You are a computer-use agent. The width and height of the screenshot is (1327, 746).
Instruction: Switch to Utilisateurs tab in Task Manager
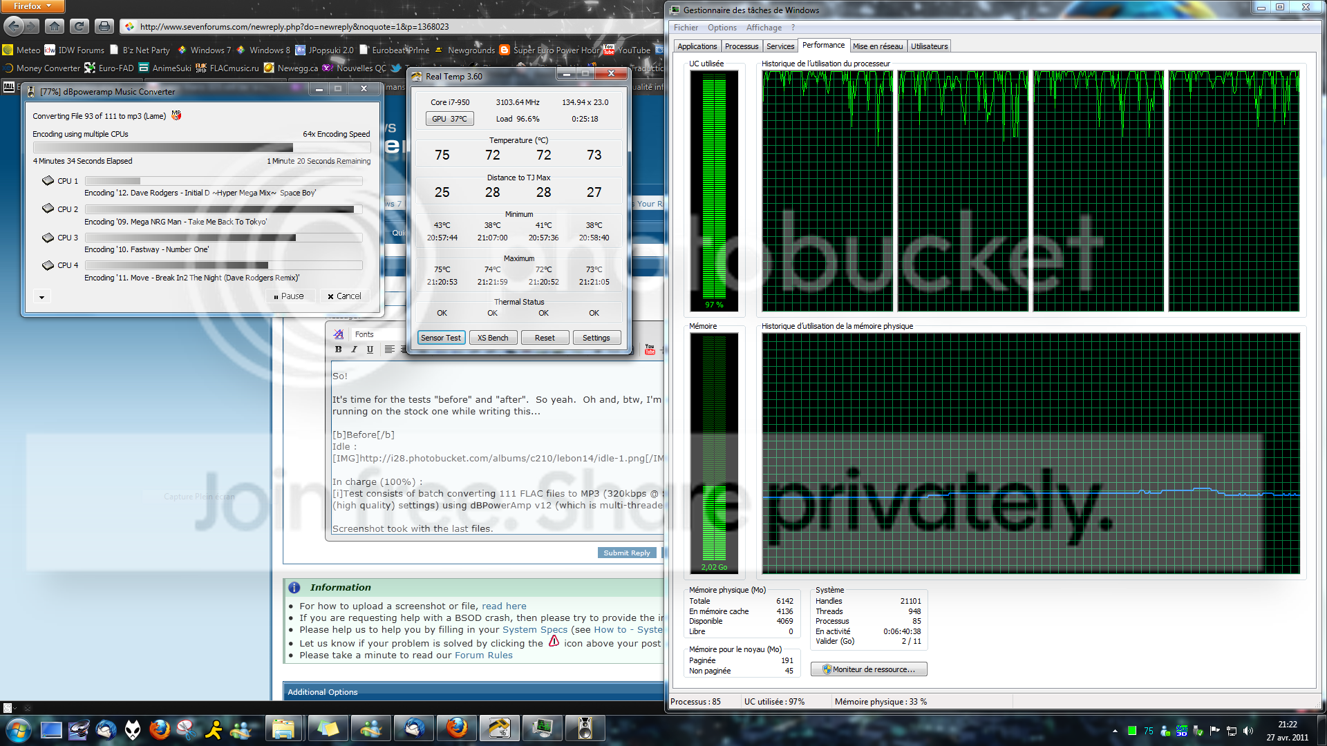(x=930, y=46)
